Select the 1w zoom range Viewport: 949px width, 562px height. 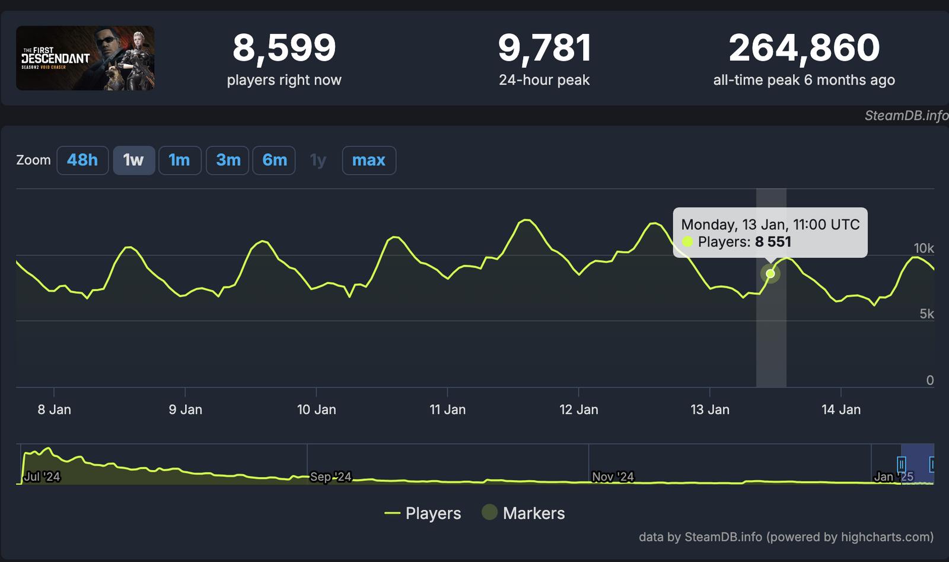(x=133, y=160)
